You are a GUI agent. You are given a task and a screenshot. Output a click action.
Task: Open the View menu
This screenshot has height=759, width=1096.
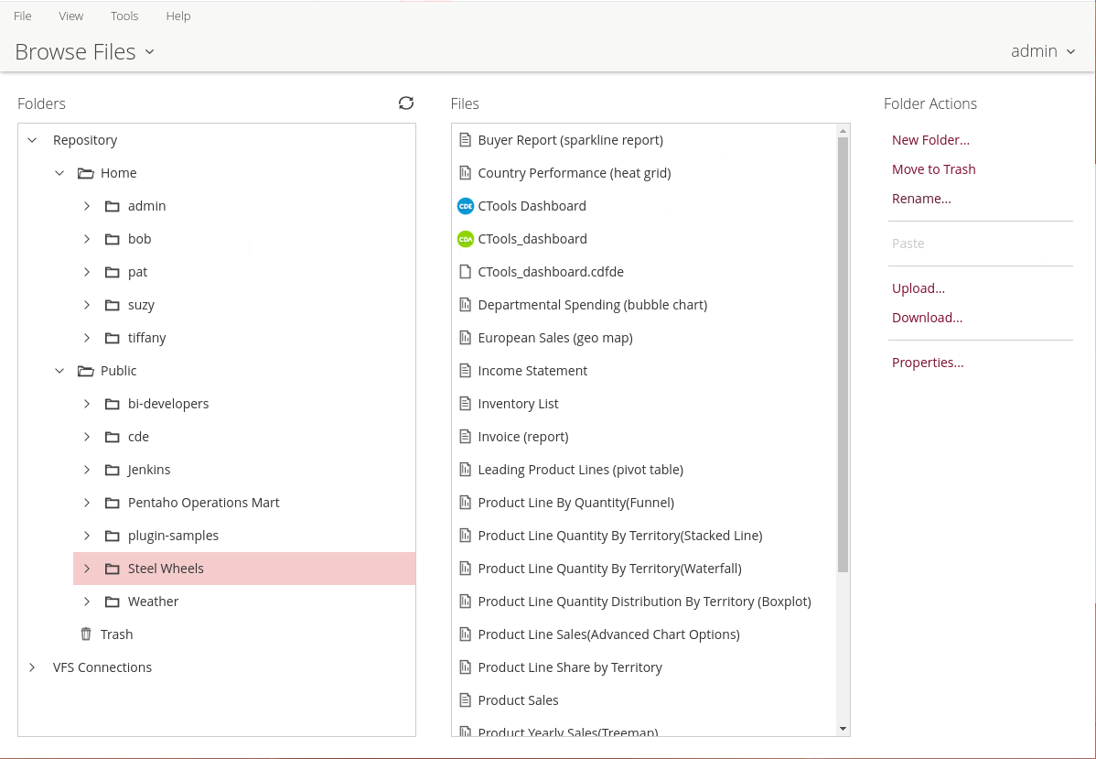[70, 16]
